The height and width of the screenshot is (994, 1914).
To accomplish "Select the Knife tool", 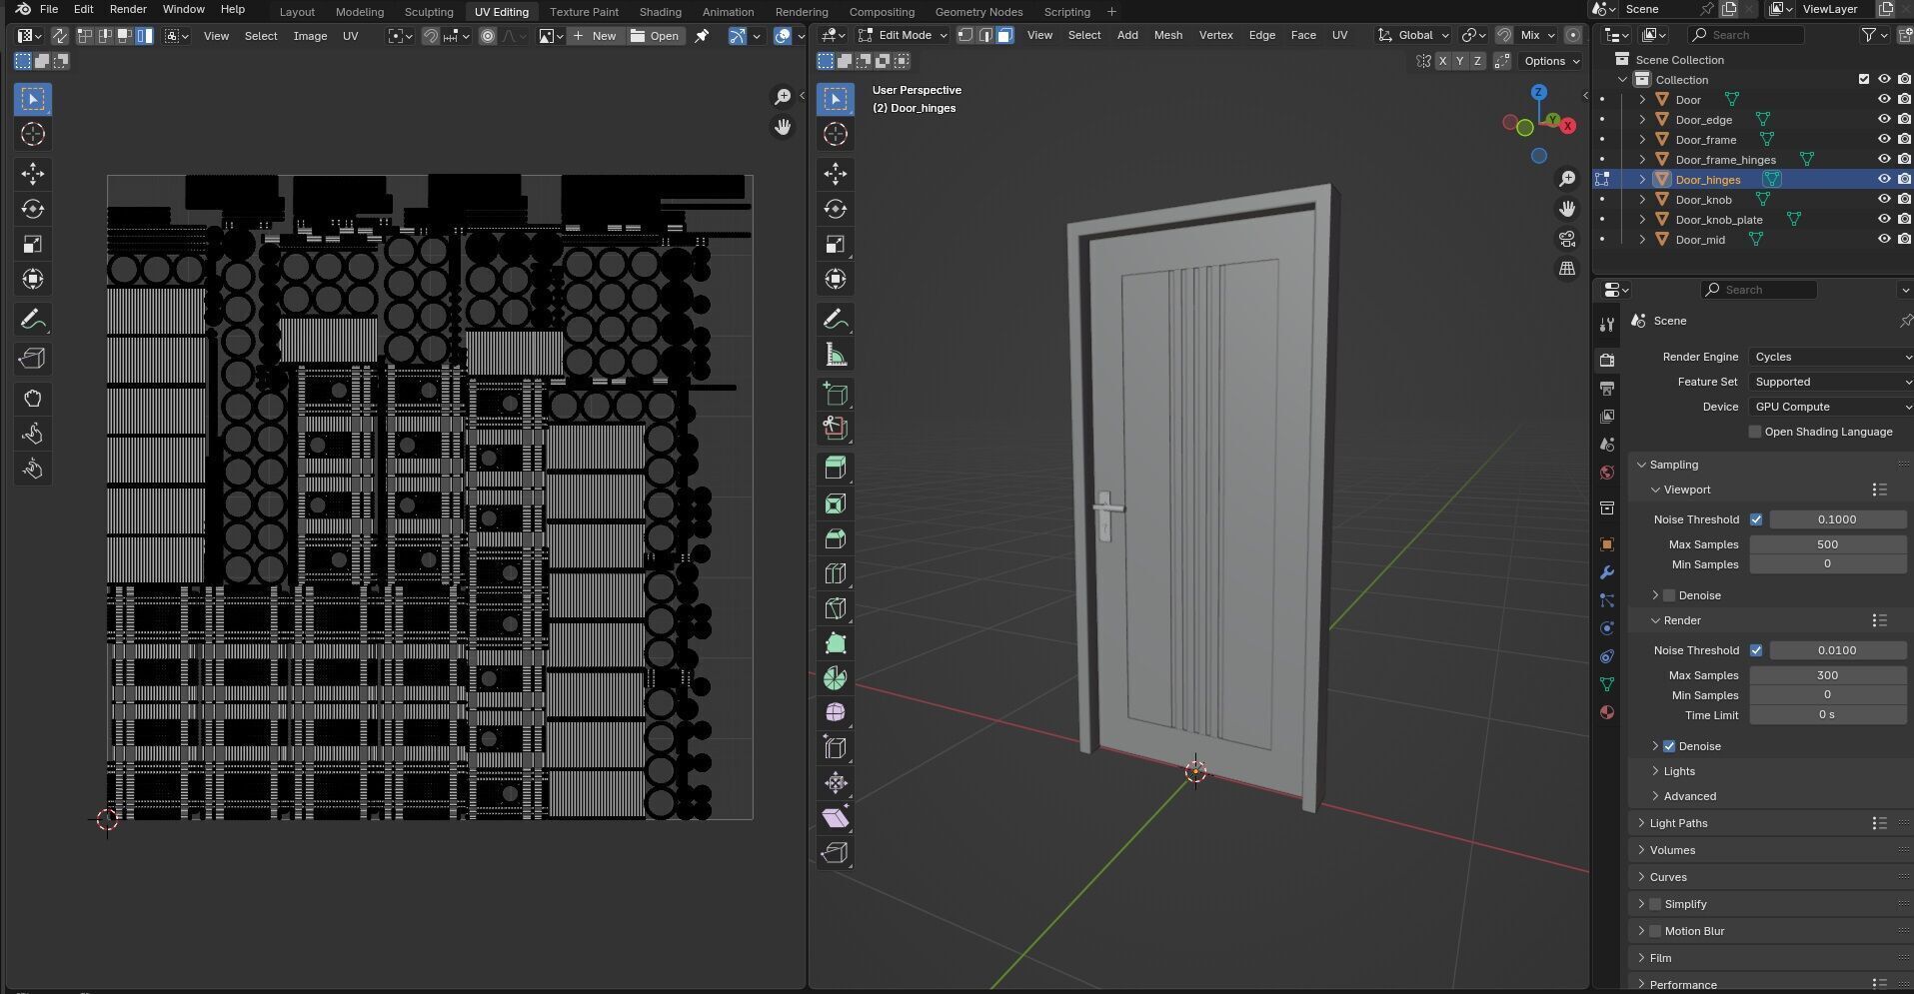I will 836,608.
